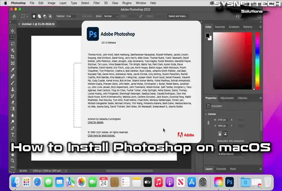Image resolution: width=282 pixels, height=191 pixels.
Task: Click inside the red color picker field
Action: pyautogui.click(x=232, y=61)
